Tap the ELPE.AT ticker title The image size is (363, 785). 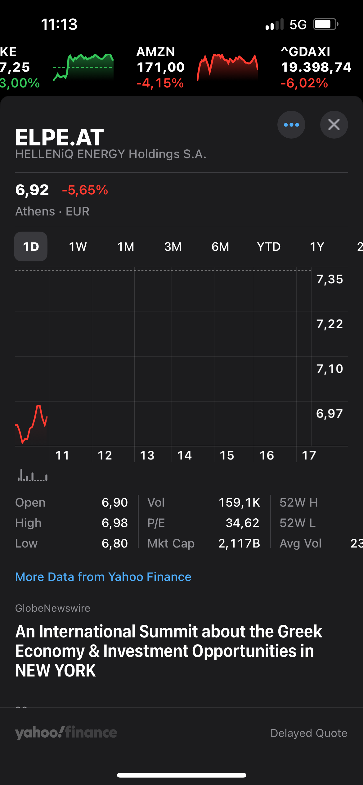(60, 137)
